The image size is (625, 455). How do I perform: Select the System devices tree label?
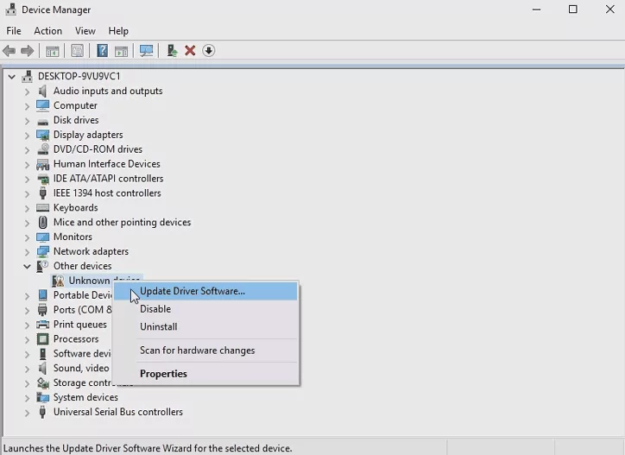pos(85,397)
